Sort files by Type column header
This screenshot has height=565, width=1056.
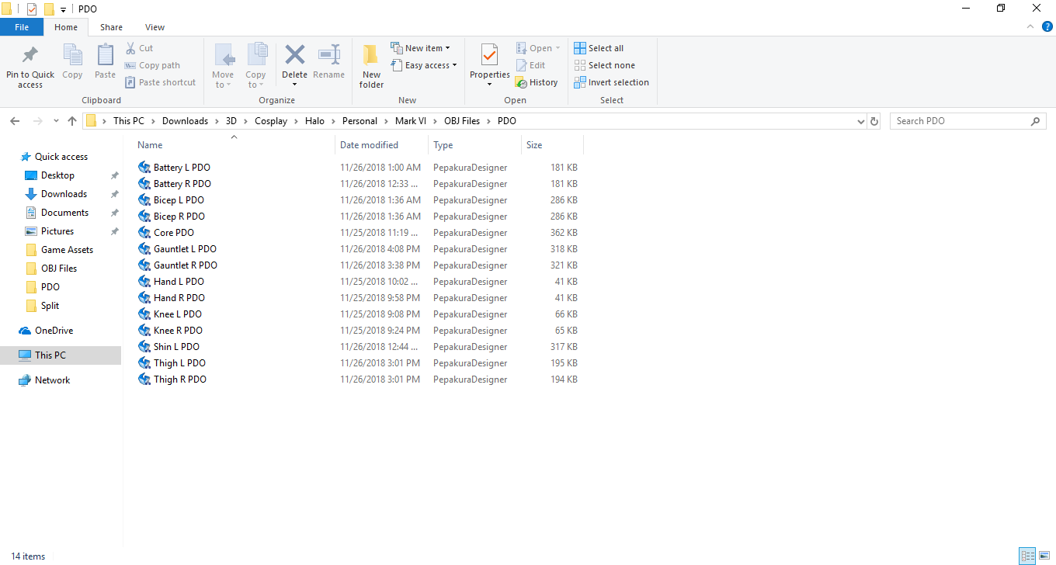click(475, 145)
